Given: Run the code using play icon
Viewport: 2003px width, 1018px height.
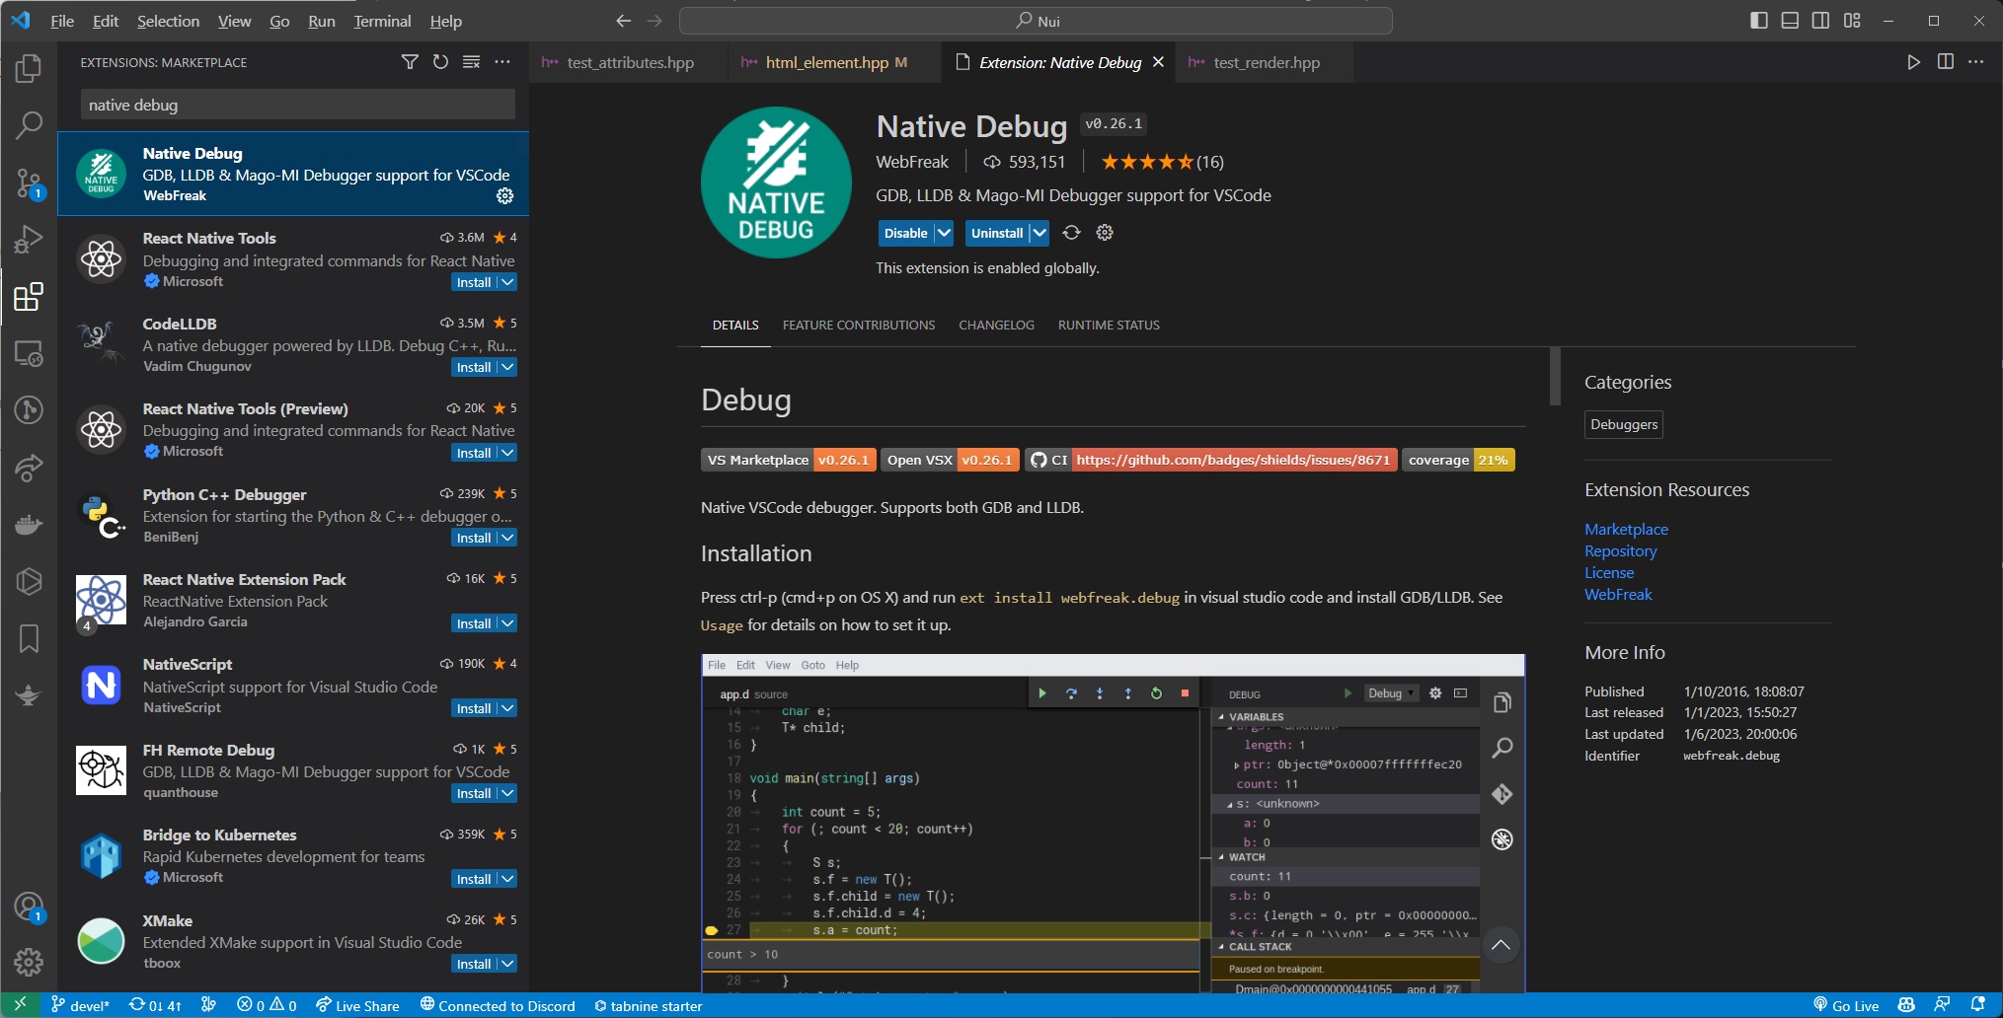Looking at the screenshot, I should 1913,62.
